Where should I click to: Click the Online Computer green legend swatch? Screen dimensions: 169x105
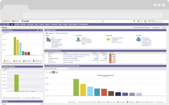4,98
